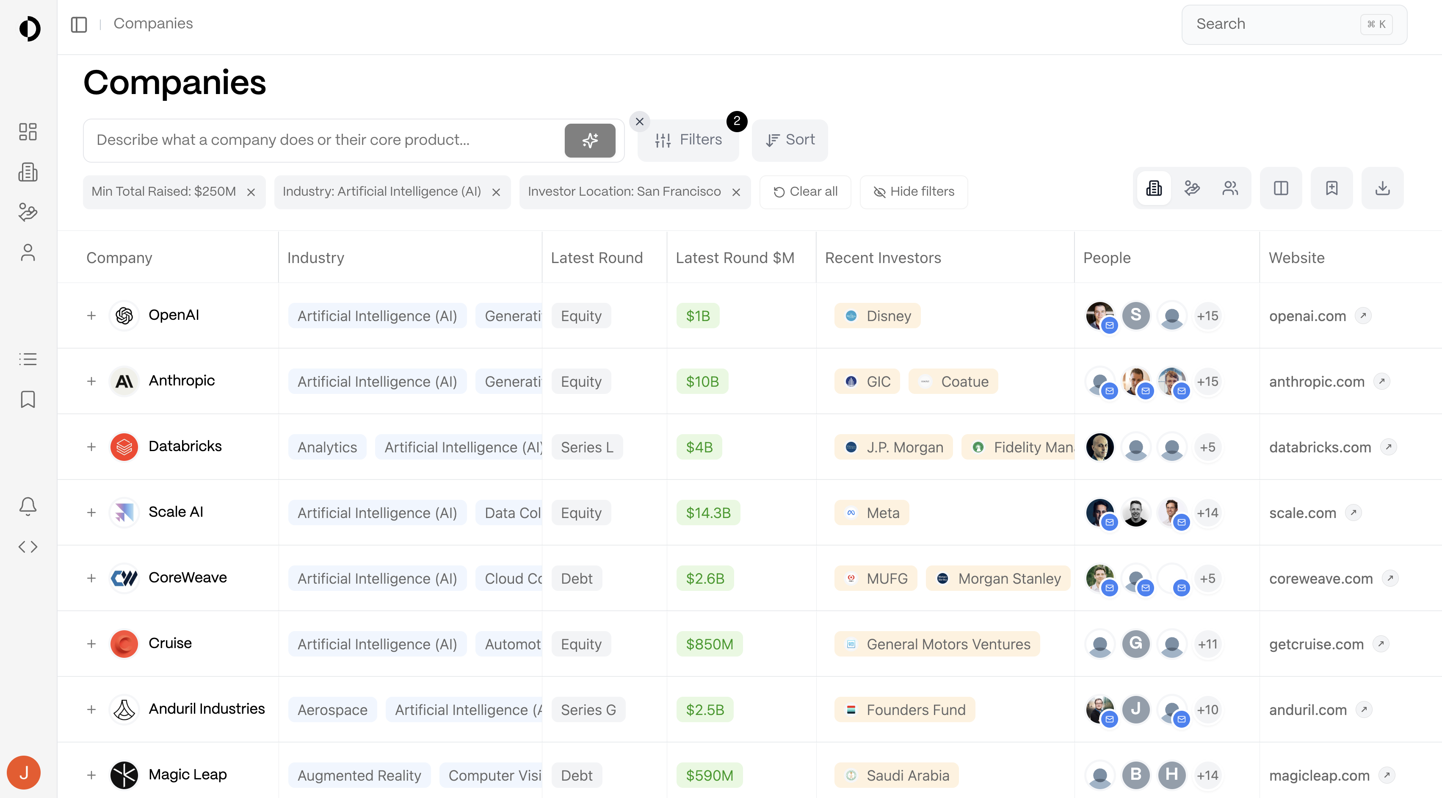Toggle Hide filters
The image size is (1442, 798).
click(x=914, y=191)
